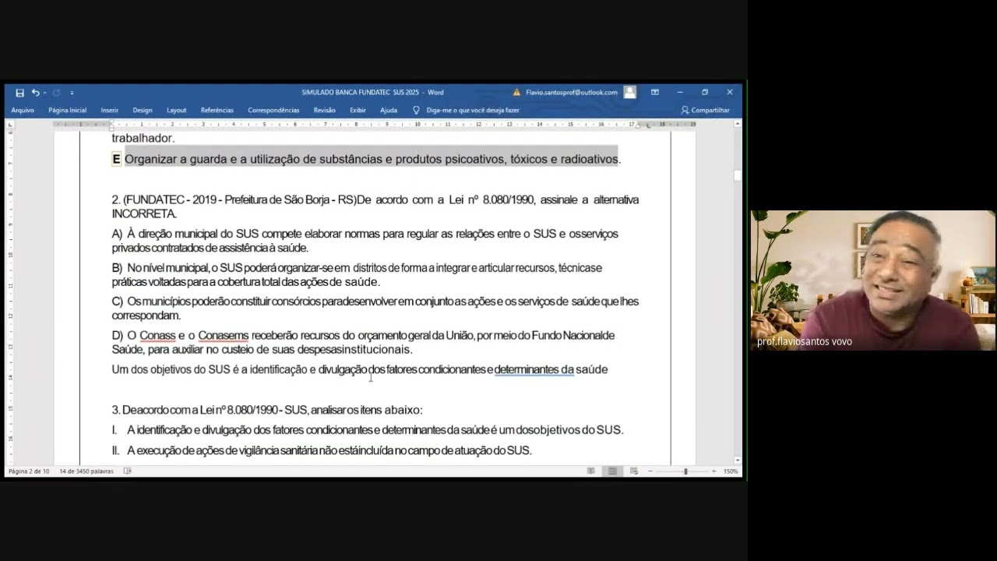997x561 pixels.
Task: Click option 'B)' line about nível municipal
Action: tap(357, 275)
